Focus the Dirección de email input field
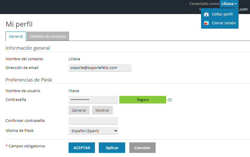This screenshot has width=250, height=157. point(100,68)
